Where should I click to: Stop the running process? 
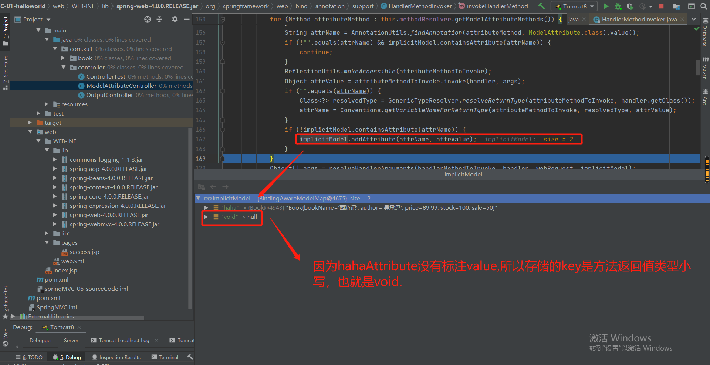pos(661,6)
